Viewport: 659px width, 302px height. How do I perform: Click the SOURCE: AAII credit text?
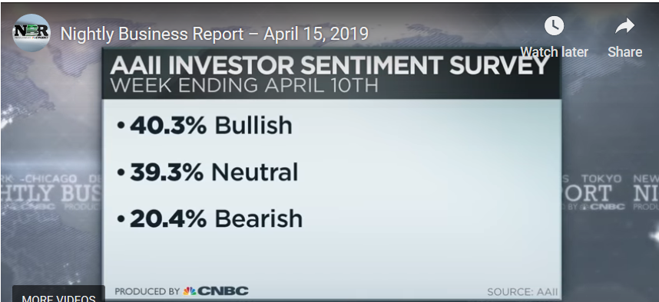click(522, 292)
